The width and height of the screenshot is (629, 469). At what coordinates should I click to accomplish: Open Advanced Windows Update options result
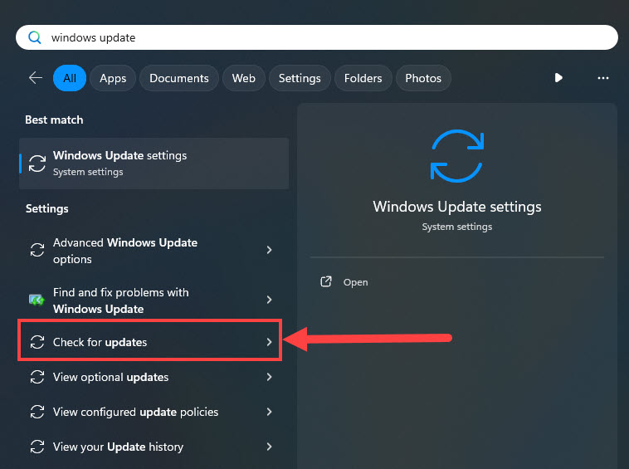(x=150, y=251)
